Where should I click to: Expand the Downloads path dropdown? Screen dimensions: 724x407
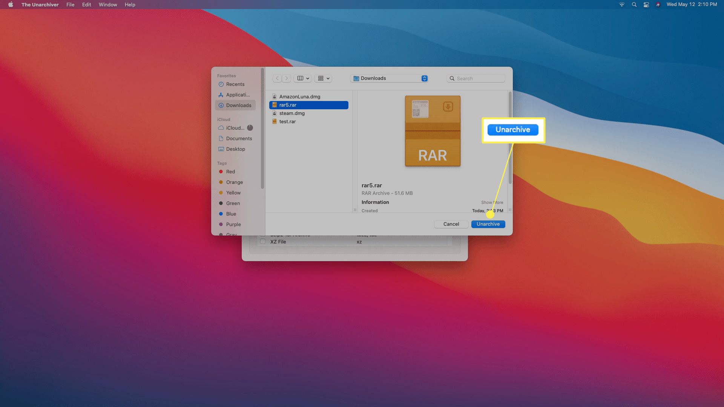(x=424, y=78)
